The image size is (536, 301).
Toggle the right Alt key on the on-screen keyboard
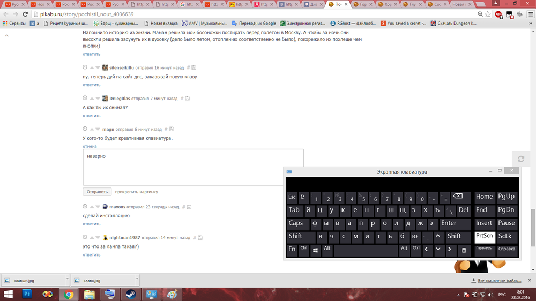tap(404, 250)
